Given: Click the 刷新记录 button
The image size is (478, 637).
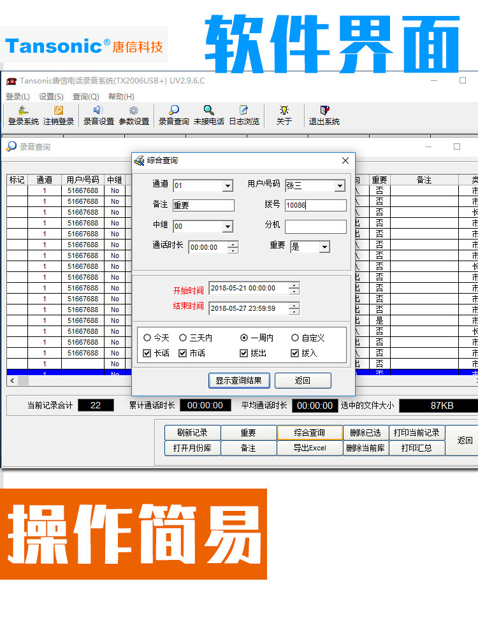Looking at the screenshot, I should 192,433.
